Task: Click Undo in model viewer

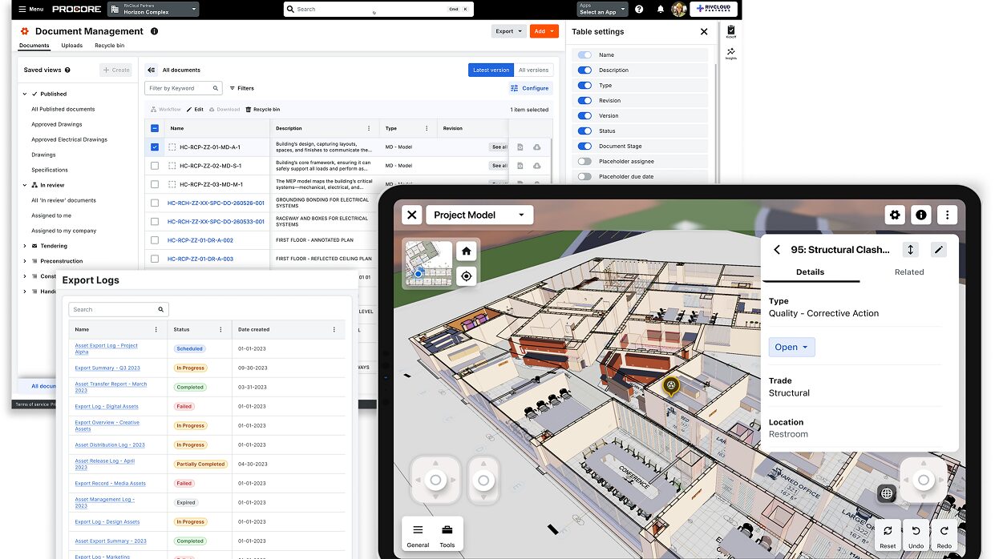Action: [916, 536]
